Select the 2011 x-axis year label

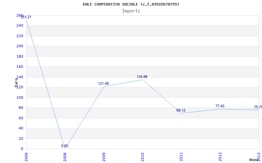[181, 157]
